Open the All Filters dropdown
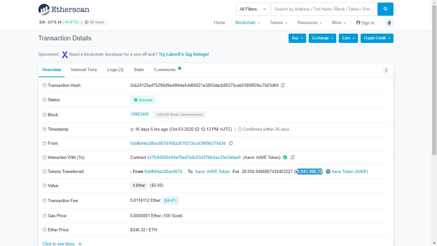 254,9
